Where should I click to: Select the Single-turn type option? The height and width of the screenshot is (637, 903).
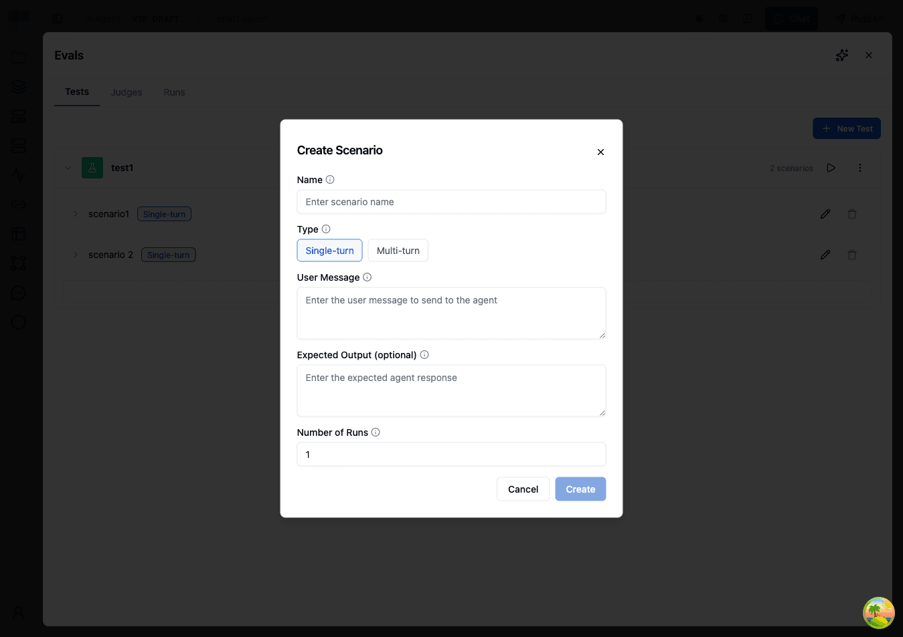329,250
